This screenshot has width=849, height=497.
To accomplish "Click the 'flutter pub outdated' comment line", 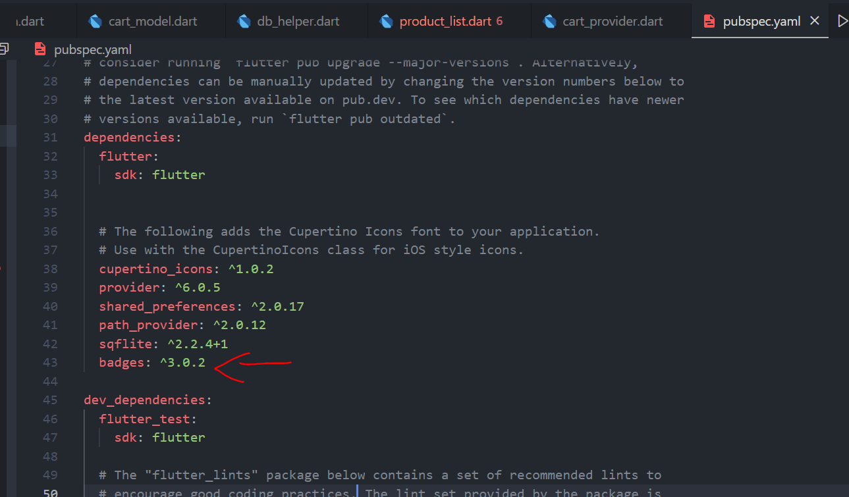I will [270, 119].
